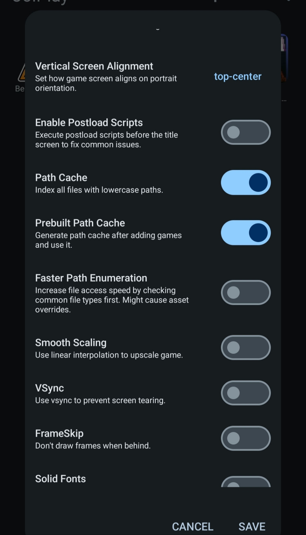
Task: Disable the Prebuilt Path Cache switch
Action: click(246, 233)
